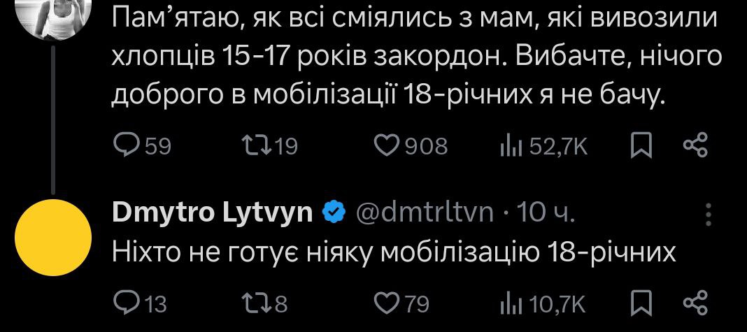Open Dmytro Lytvyn's profile name link
The height and width of the screenshot is (332, 747).
click(212, 212)
